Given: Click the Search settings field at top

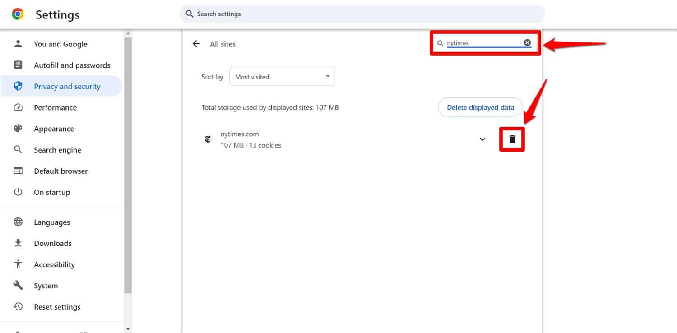Looking at the screenshot, I should [x=361, y=14].
